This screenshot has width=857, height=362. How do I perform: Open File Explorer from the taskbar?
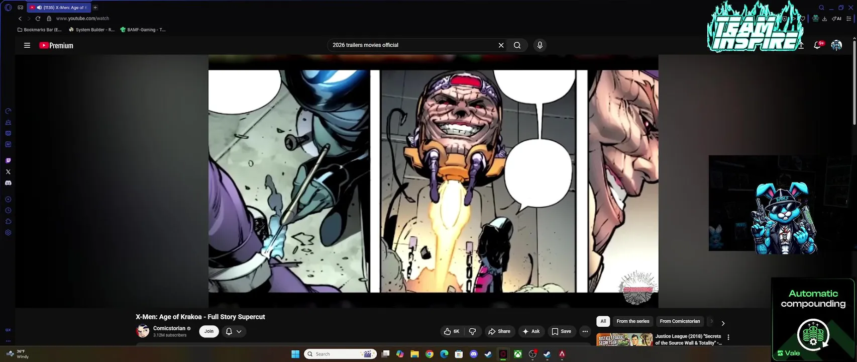(414, 354)
